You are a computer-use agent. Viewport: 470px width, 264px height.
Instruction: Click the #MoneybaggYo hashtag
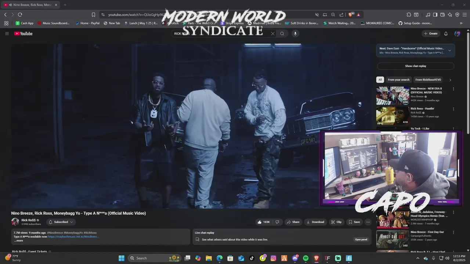[x=73, y=232]
